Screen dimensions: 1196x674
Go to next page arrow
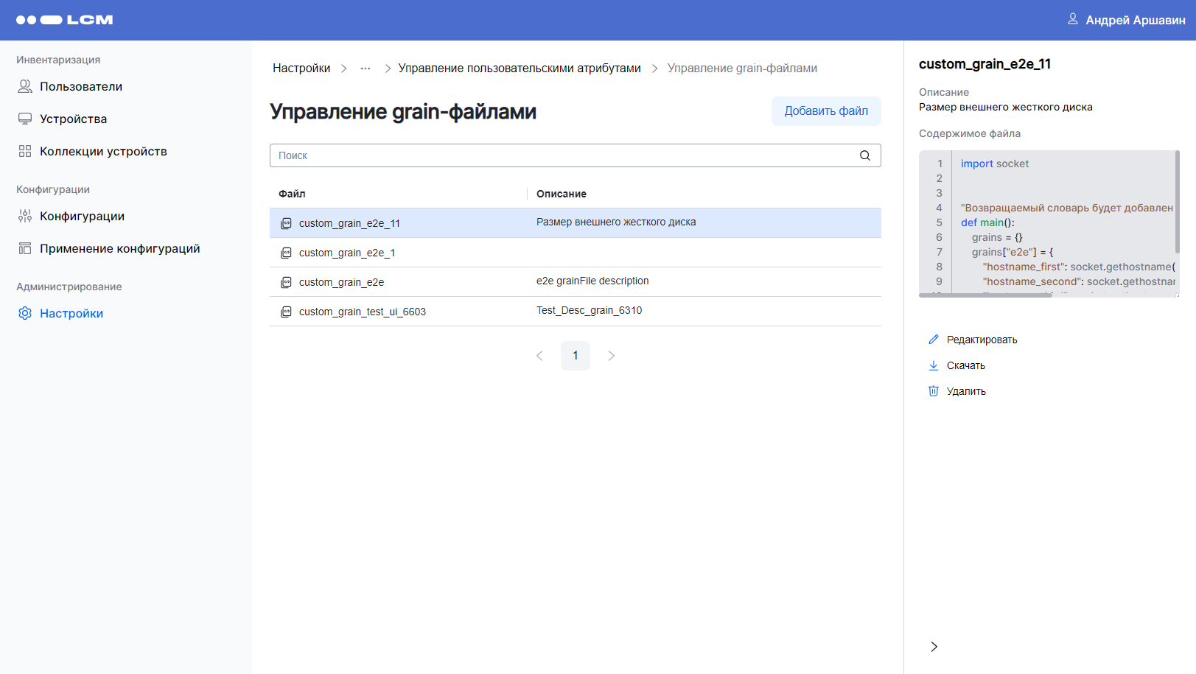point(611,356)
